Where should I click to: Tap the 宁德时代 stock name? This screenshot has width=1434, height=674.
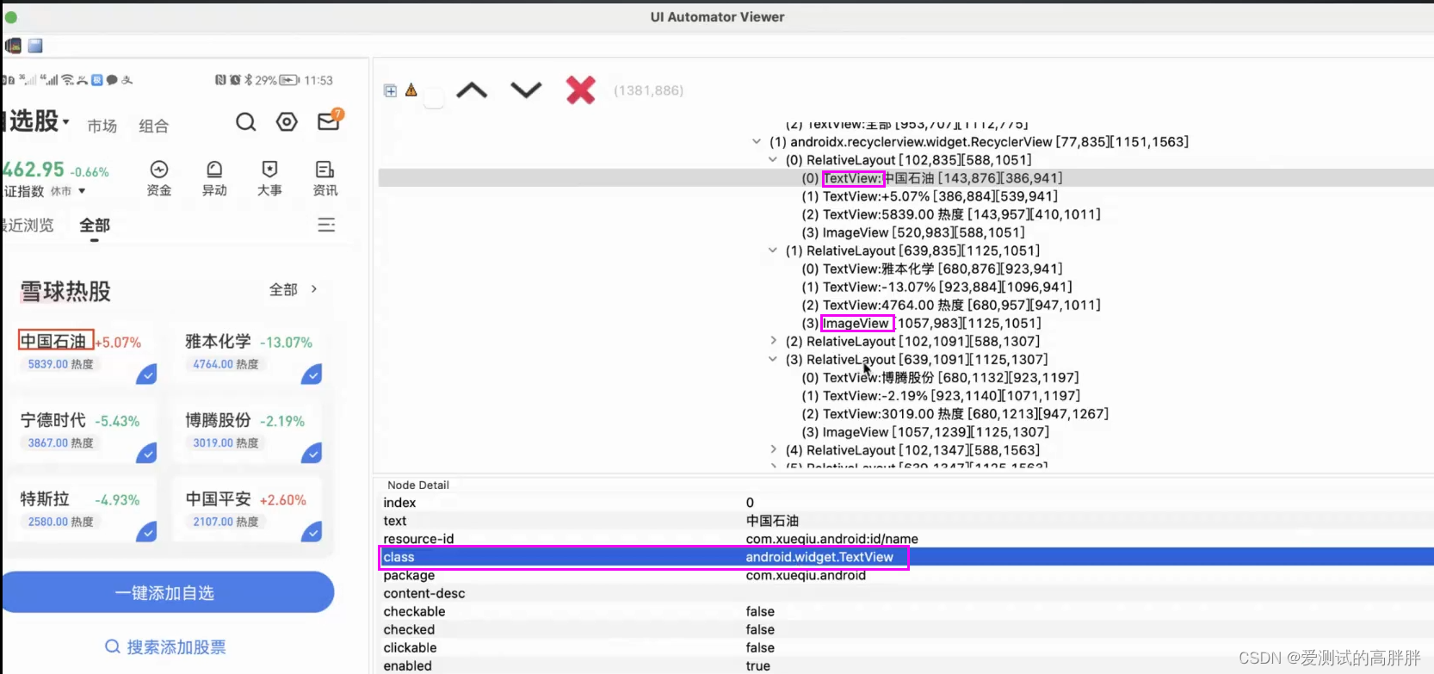tap(53, 420)
